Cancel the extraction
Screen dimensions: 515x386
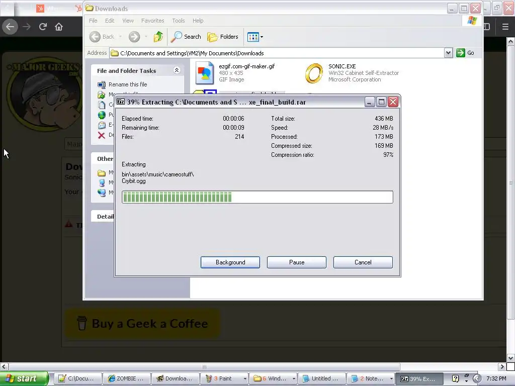[363, 262]
